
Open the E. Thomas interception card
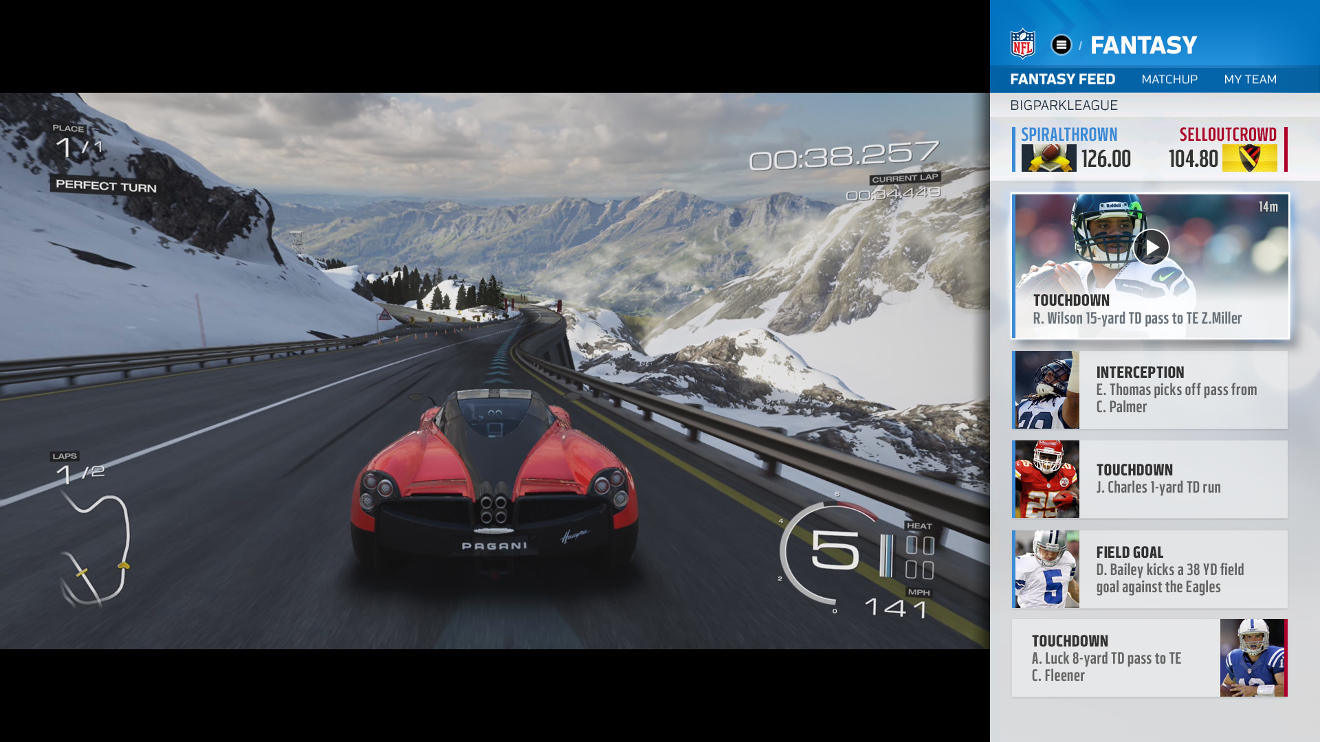1149,390
